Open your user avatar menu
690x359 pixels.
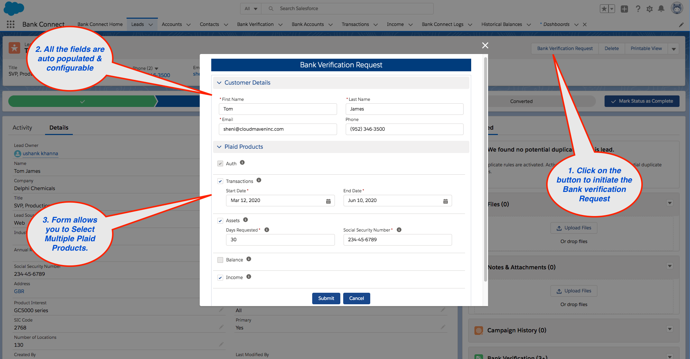(x=677, y=8)
